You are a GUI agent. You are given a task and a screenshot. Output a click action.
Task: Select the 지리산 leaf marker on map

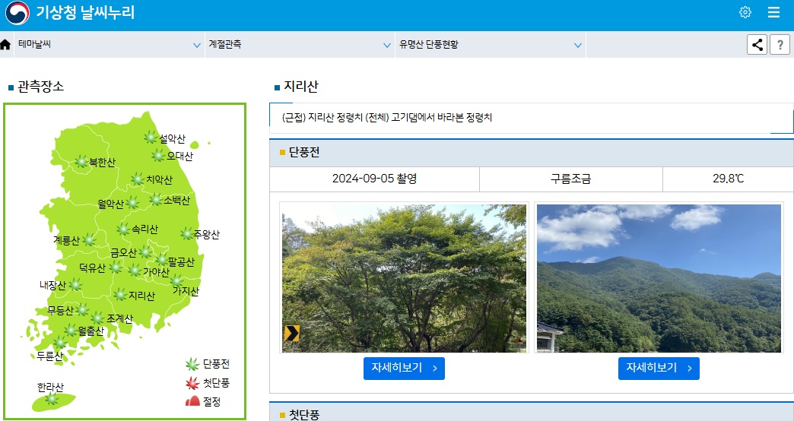pyautogui.click(x=120, y=295)
